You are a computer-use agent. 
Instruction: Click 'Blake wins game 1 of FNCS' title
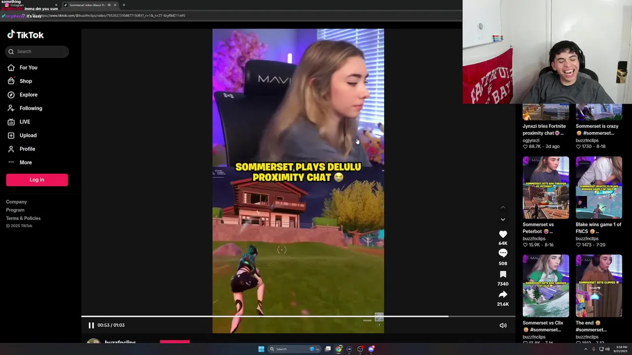598,228
